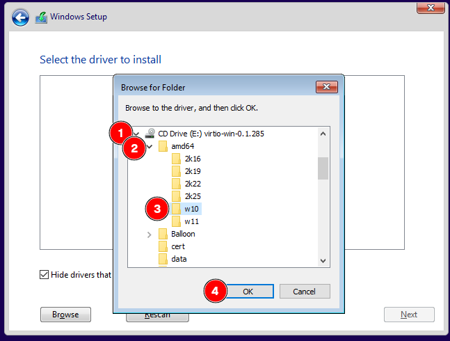This screenshot has height=341, width=450.
Task: Select the '2k16' folder name
Action: click(x=193, y=159)
